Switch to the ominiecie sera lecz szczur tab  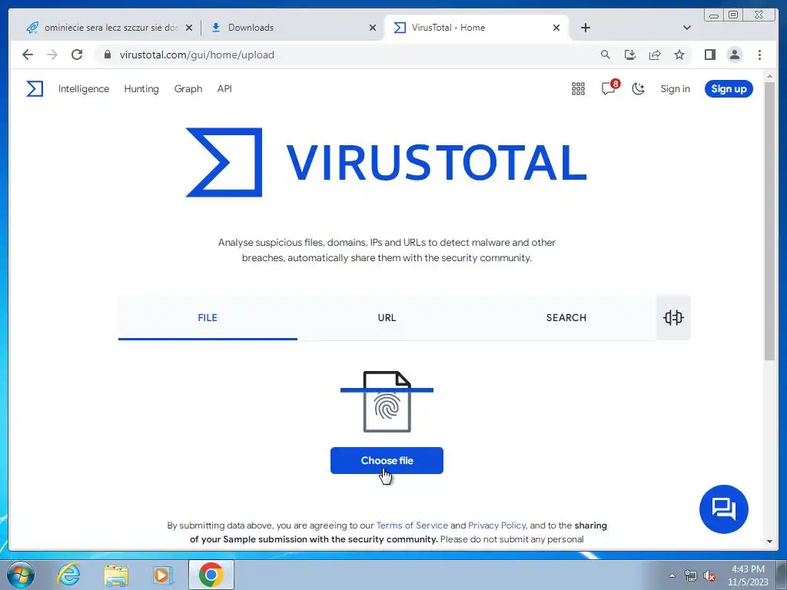point(108,28)
